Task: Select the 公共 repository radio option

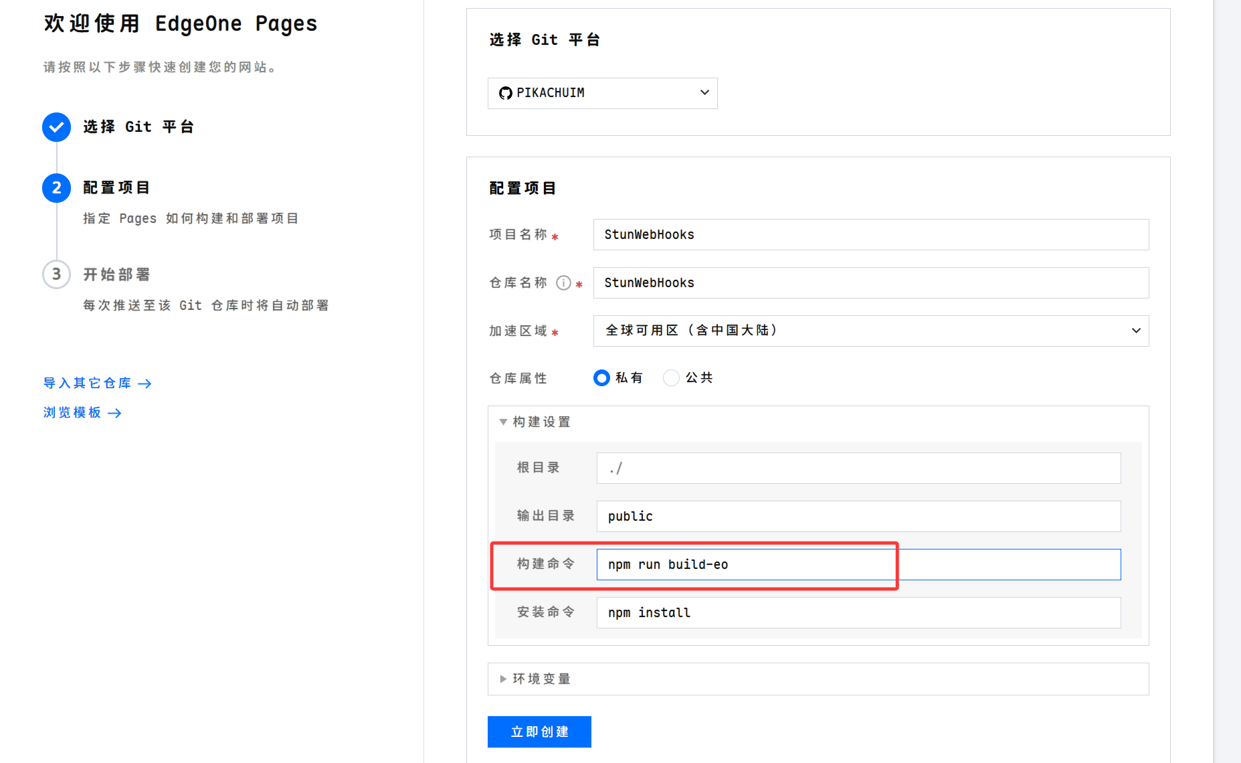Action: tap(671, 378)
